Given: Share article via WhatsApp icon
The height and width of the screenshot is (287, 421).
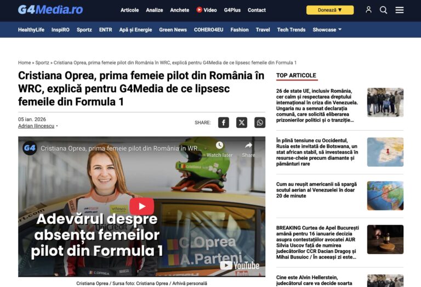Looking at the screenshot, I should point(260,122).
